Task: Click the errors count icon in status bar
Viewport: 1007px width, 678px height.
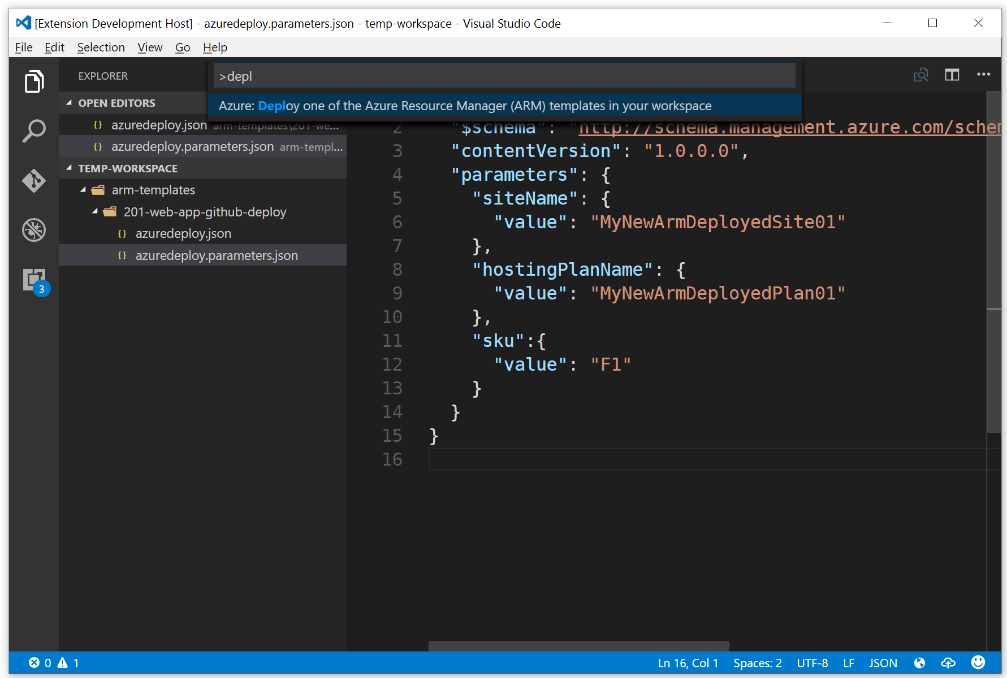Action: point(34,663)
